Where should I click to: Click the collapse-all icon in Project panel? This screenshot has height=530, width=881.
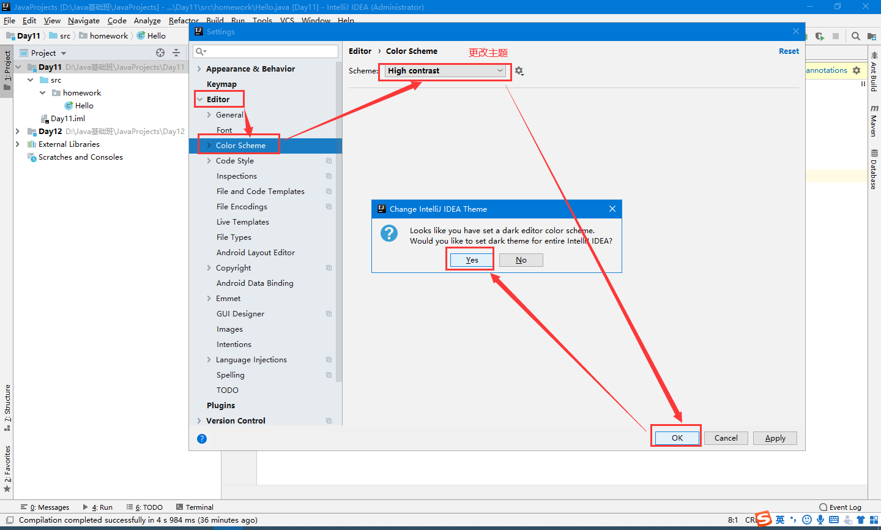(176, 53)
